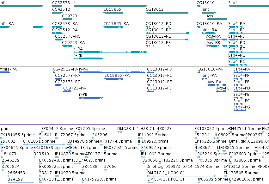The image size is (269, 184).
Task: Select the IP05339.5prime label
Action: click(x=213, y=179)
